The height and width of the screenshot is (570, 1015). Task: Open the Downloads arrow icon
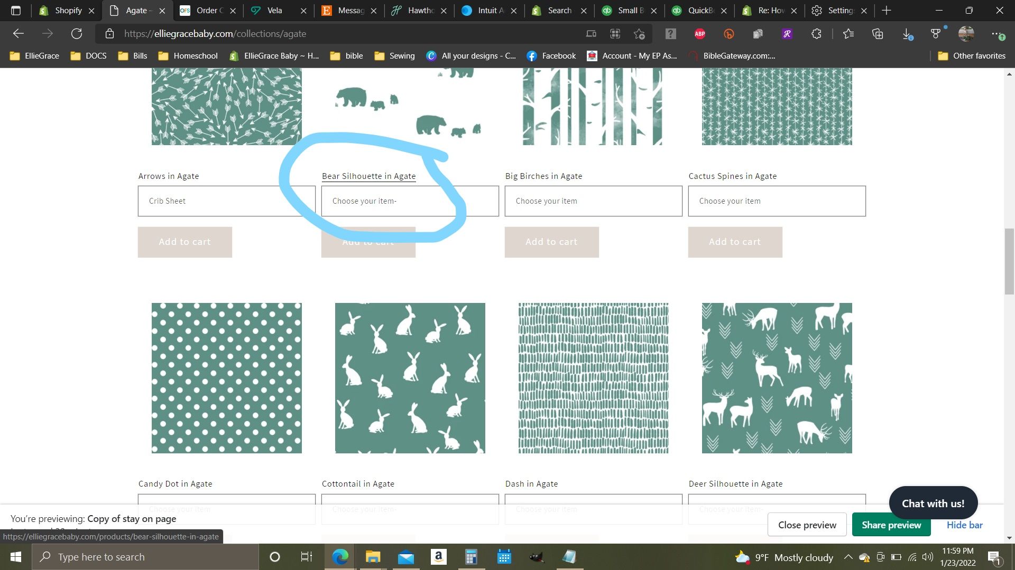click(x=907, y=34)
